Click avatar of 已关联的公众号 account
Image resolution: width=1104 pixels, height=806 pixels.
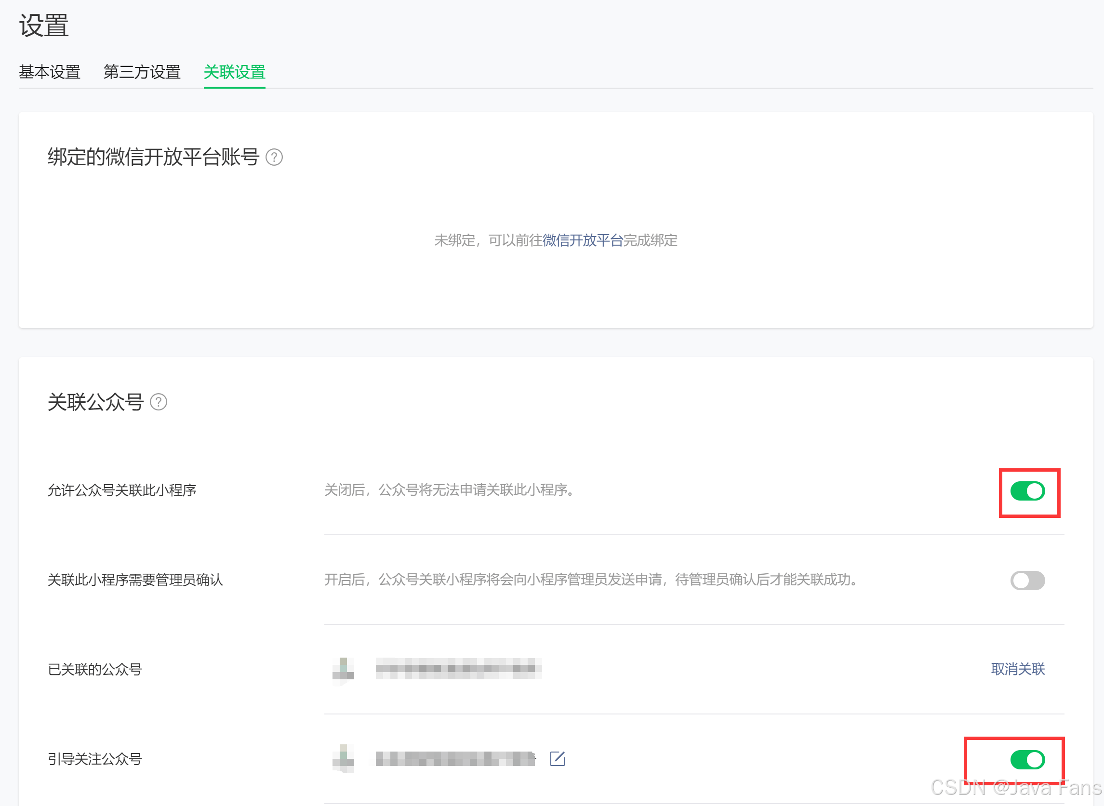coord(343,669)
